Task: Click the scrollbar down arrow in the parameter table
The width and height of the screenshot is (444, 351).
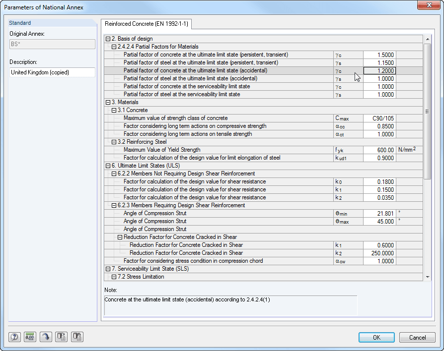Action: (428, 277)
